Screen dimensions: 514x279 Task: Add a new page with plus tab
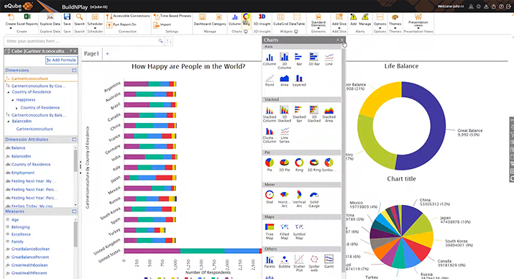click(107, 53)
